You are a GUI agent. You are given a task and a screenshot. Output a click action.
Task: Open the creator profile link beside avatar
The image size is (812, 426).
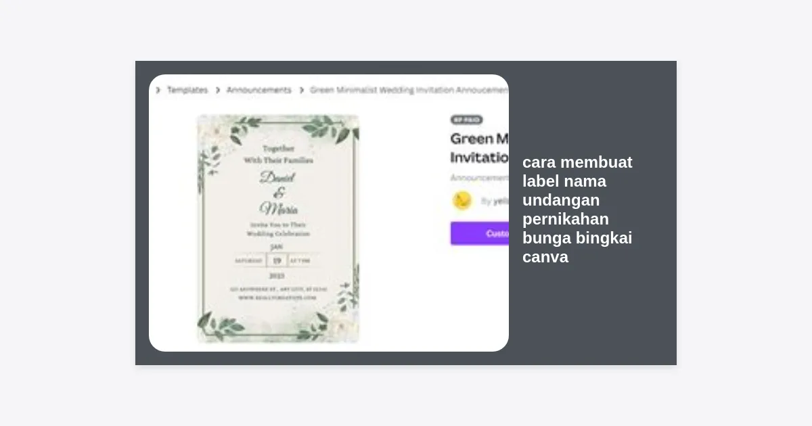point(499,201)
